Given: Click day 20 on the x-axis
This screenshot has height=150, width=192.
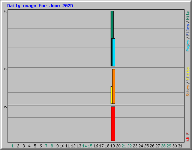Looking at the screenshot, I should [118, 146].
